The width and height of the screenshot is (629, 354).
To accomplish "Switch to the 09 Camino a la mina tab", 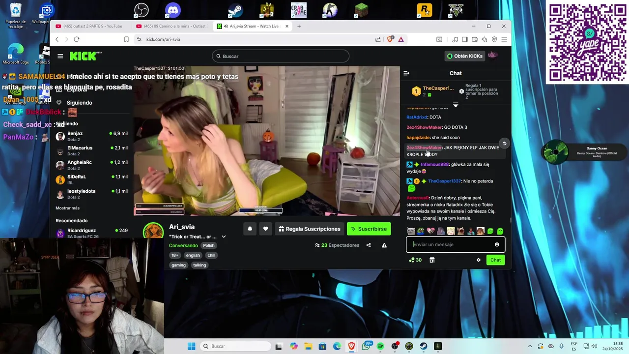I will pyautogui.click(x=172, y=26).
